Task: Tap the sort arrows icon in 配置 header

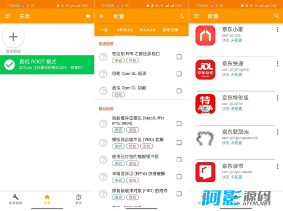Action: point(182,16)
